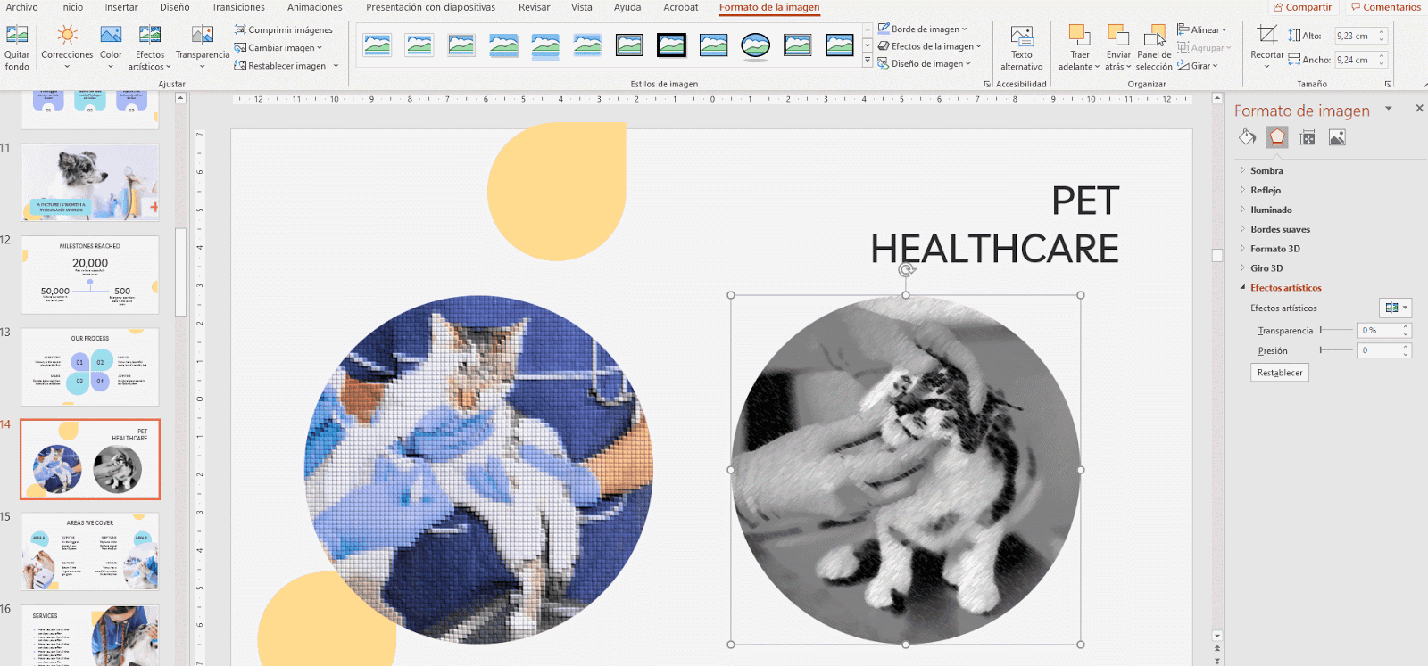Viewport: 1428px width, 666px height.
Task: Click Cambiar imagen
Action: (x=278, y=47)
